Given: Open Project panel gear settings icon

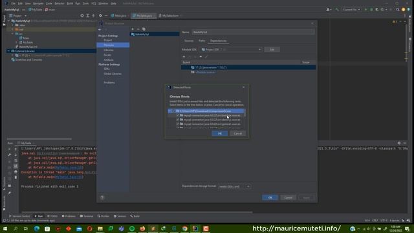Looking at the screenshot, I should [x=100, y=16].
